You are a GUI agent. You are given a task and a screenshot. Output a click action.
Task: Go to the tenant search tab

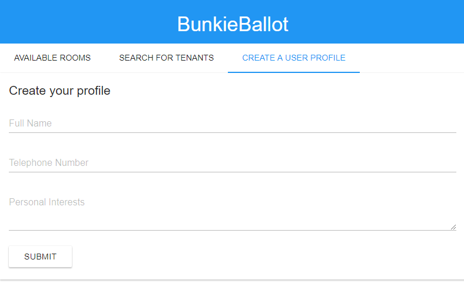[167, 58]
